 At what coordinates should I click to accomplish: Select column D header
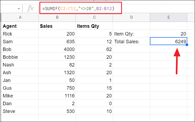(131, 17)
